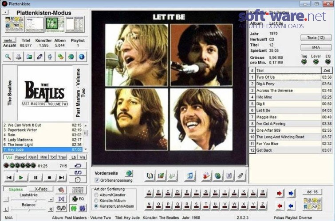Play the current track
Image resolution: width=335 pixels, height=221 pixels.
[21, 178]
